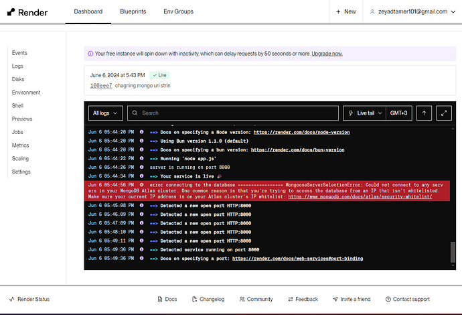The height and width of the screenshot is (315, 462).
Task: Open Changelog in the footer
Action: [207, 299]
